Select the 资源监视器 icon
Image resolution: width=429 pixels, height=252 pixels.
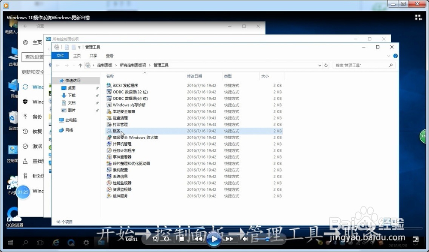pyautogui.click(x=109, y=189)
